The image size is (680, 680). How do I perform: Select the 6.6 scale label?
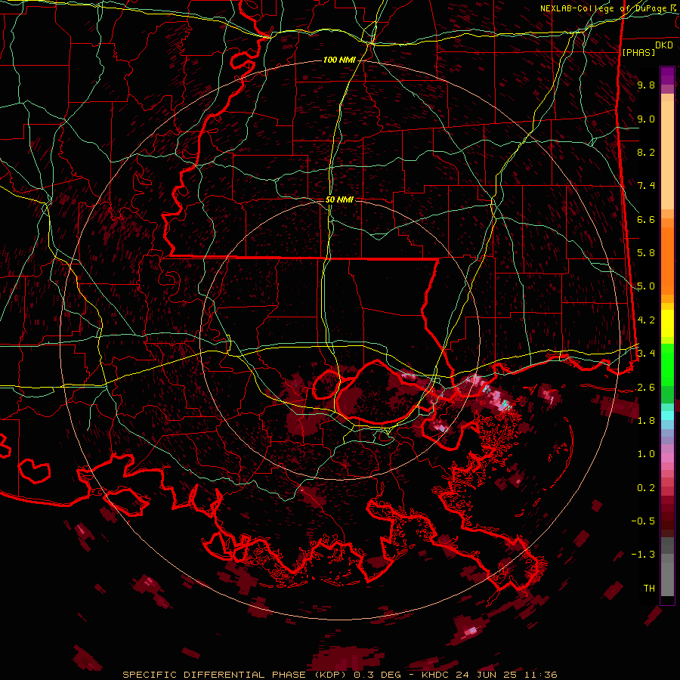(646, 219)
